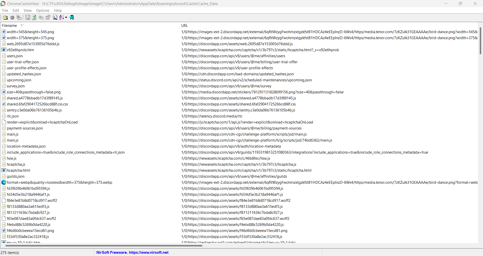
Task: Select shared.a4778bbadb17d3f89145.js row
Action: (x=35, y=98)
